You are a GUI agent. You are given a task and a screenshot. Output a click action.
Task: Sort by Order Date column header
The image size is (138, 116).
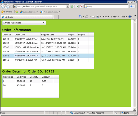[x=27, y=35]
